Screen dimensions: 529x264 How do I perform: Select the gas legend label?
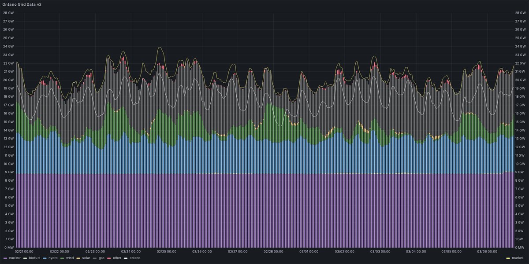tap(102, 258)
